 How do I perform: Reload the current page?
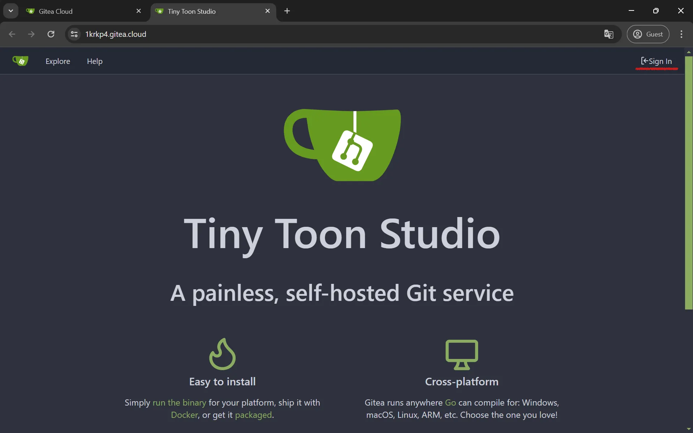click(51, 34)
